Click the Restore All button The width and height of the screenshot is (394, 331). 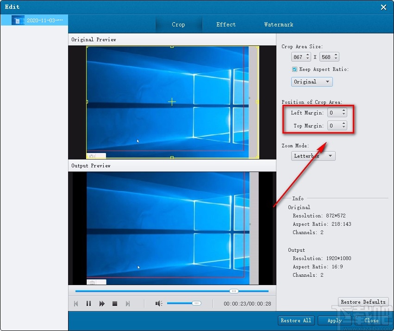(x=296, y=320)
